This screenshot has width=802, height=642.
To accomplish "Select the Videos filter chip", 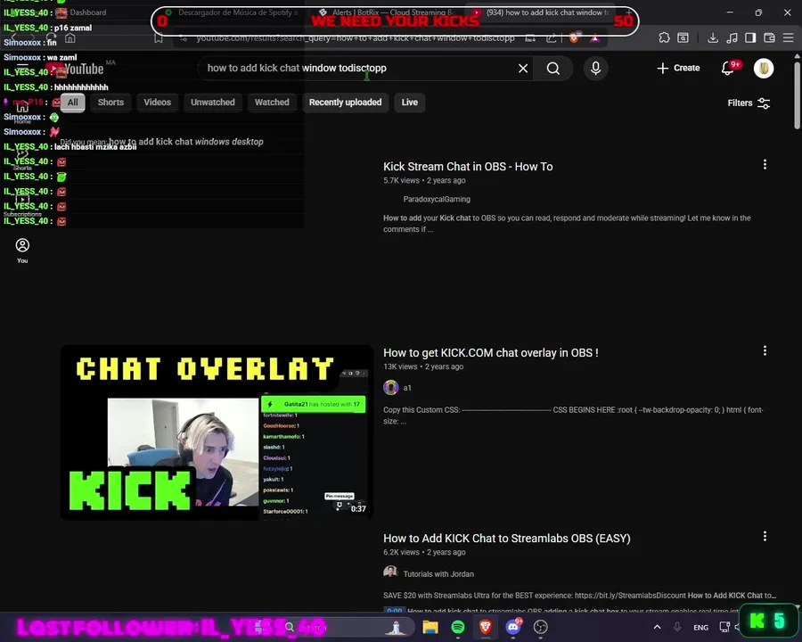I will (157, 103).
